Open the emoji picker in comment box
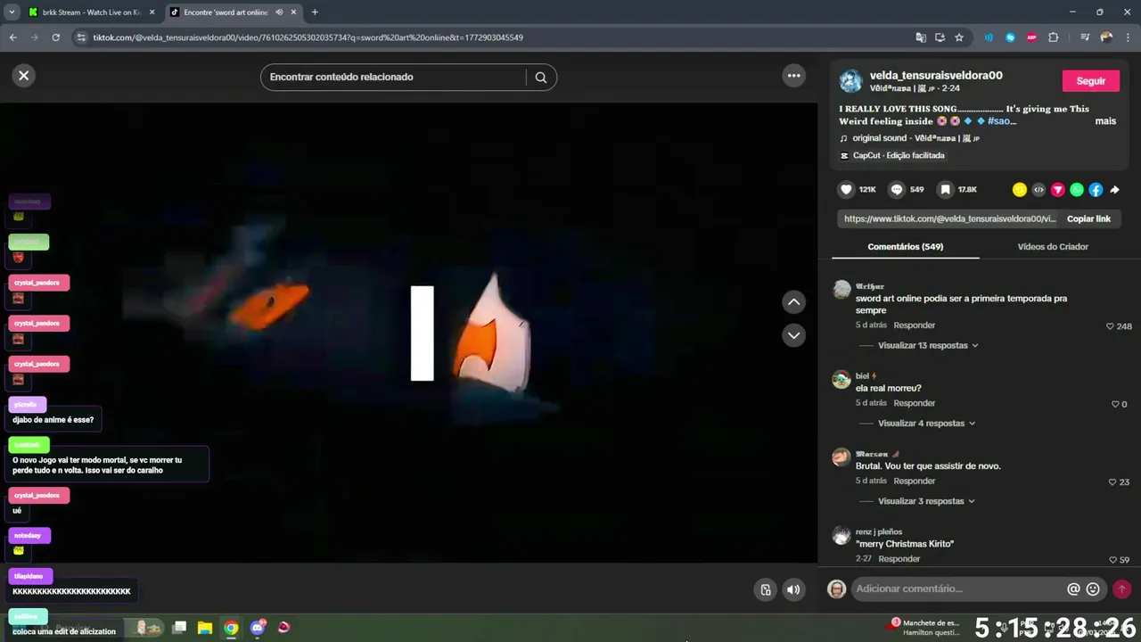Screen dimensions: 1141x642 coord(1093,589)
